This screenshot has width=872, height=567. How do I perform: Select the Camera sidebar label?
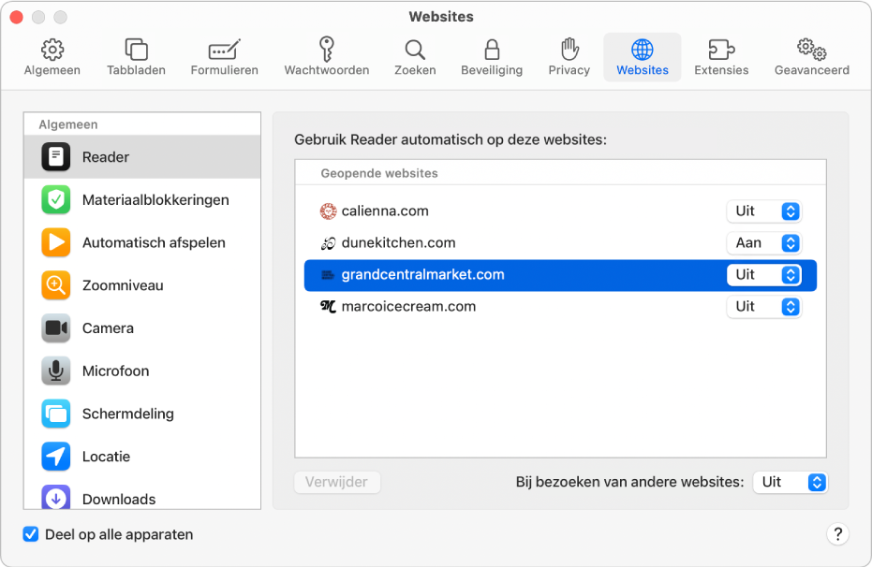tap(108, 328)
